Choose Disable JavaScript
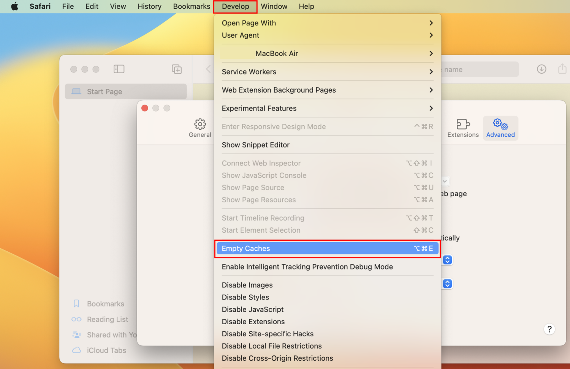The width and height of the screenshot is (570, 369). coord(327,309)
